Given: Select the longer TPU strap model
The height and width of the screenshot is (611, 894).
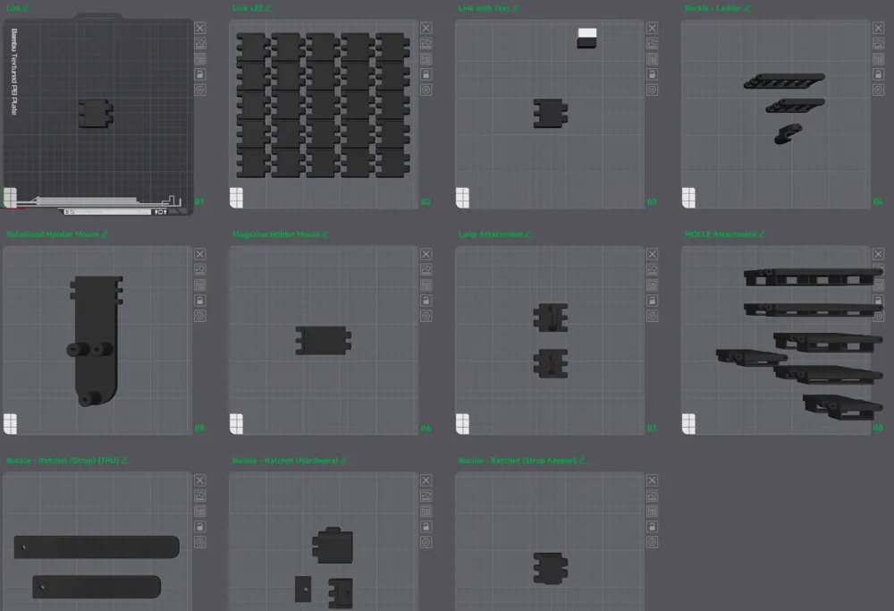Looking at the screenshot, I should pyautogui.click(x=97, y=547).
